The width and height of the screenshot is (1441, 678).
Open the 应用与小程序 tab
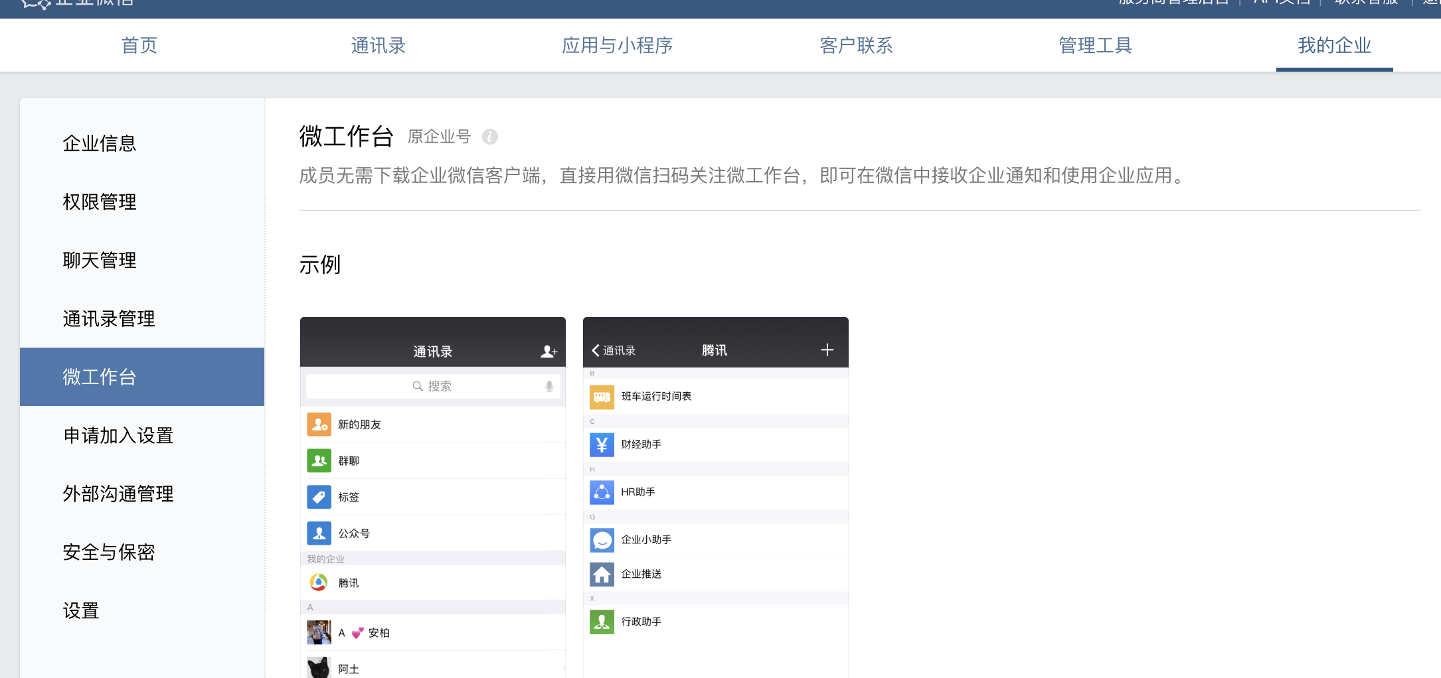(x=618, y=45)
